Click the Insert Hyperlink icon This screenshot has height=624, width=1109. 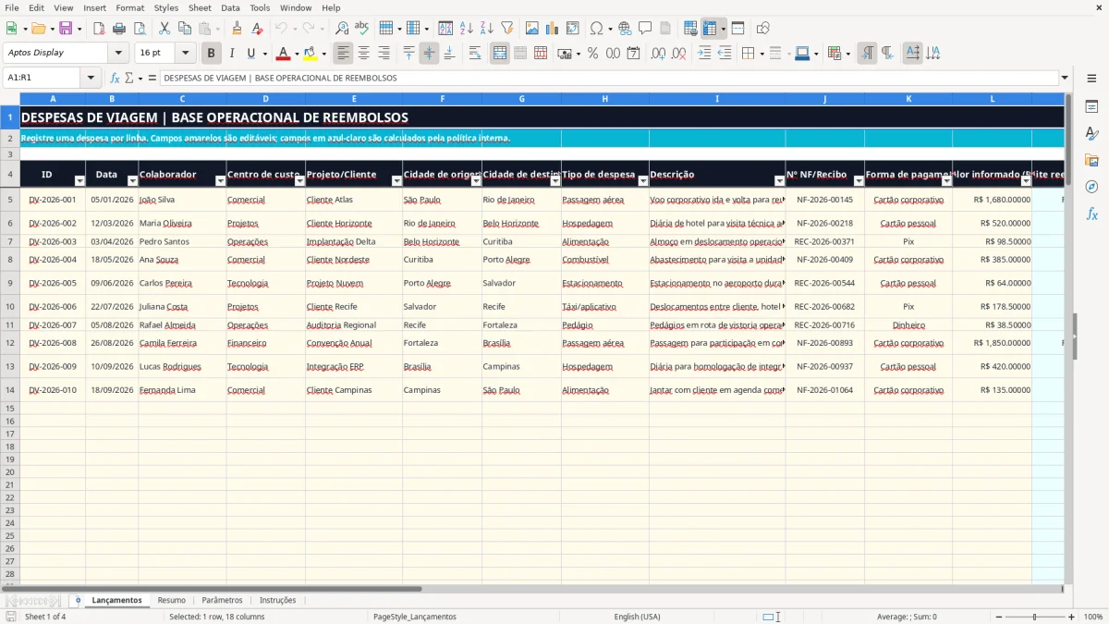625,28
